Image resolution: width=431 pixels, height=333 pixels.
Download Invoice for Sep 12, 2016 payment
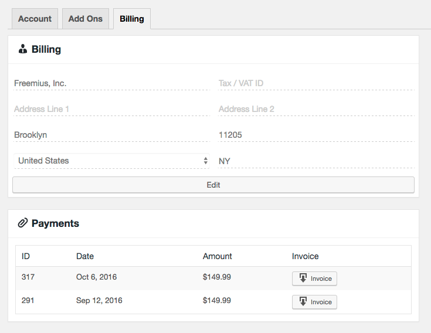(x=315, y=302)
